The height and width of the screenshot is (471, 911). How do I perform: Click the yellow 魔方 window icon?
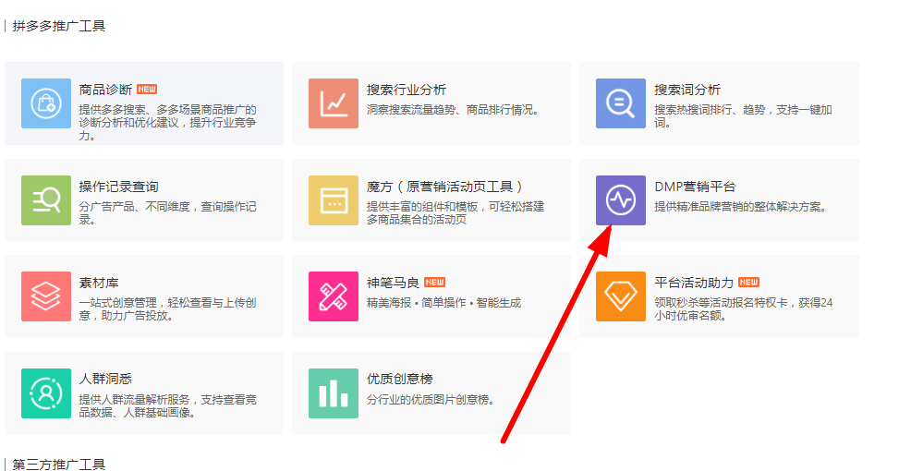pos(334,200)
